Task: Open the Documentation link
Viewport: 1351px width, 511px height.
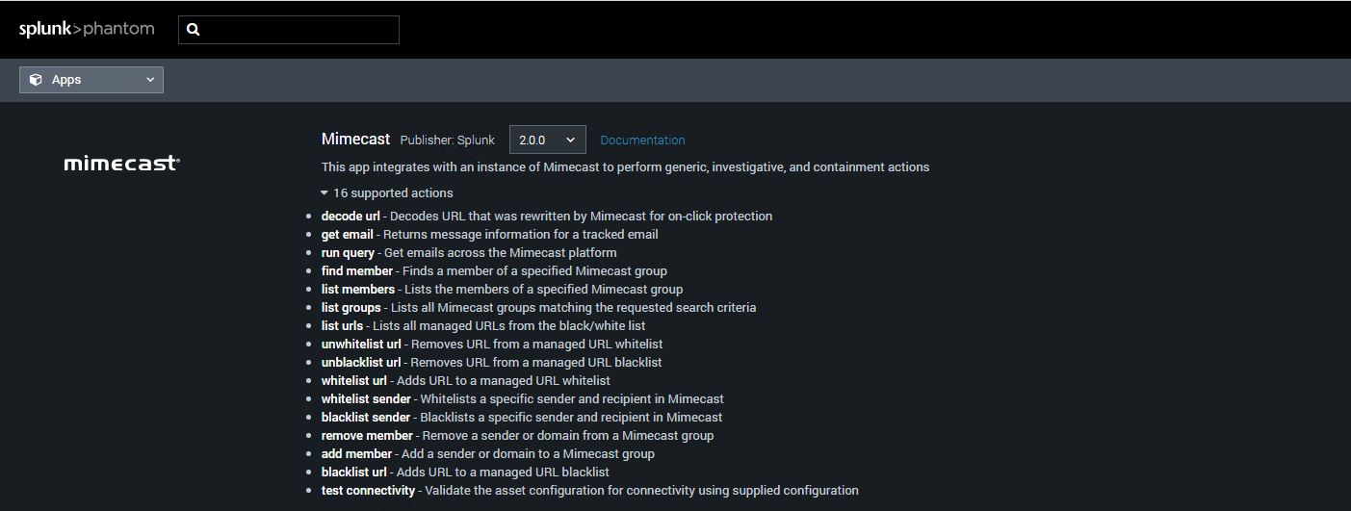Action: (x=642, y=141)
